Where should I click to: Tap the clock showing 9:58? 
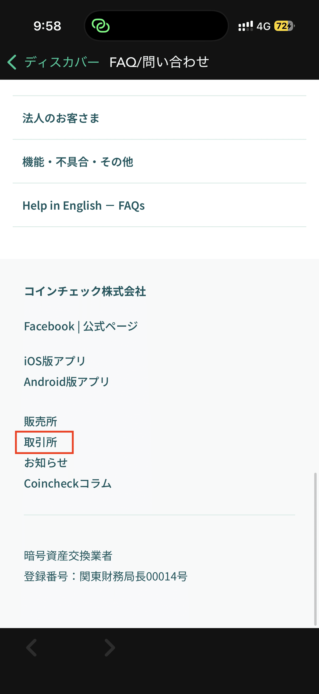tap(47, 26)
